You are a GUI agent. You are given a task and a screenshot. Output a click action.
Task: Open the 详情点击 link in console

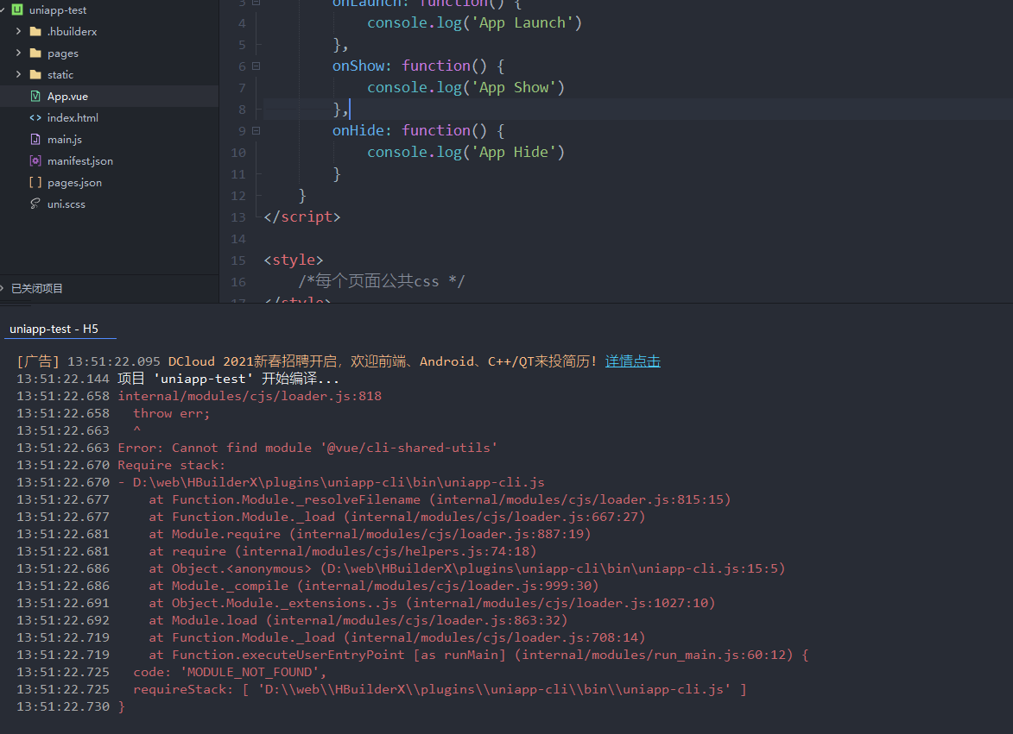coord(632,361)
